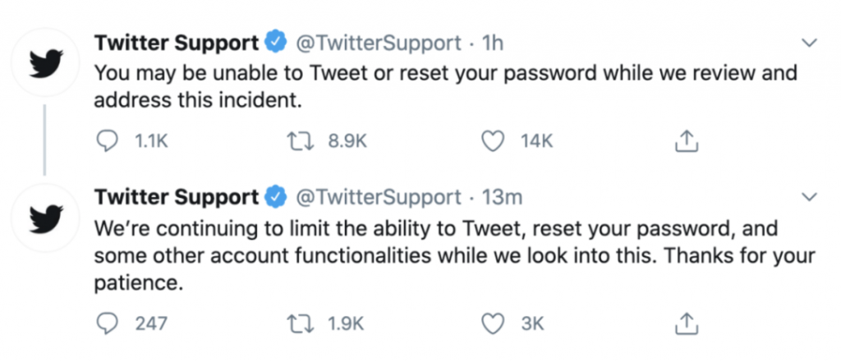Open the Twitter bird avatar of second tweet
This screenshot has height=362, width=841.
[46, 218]
